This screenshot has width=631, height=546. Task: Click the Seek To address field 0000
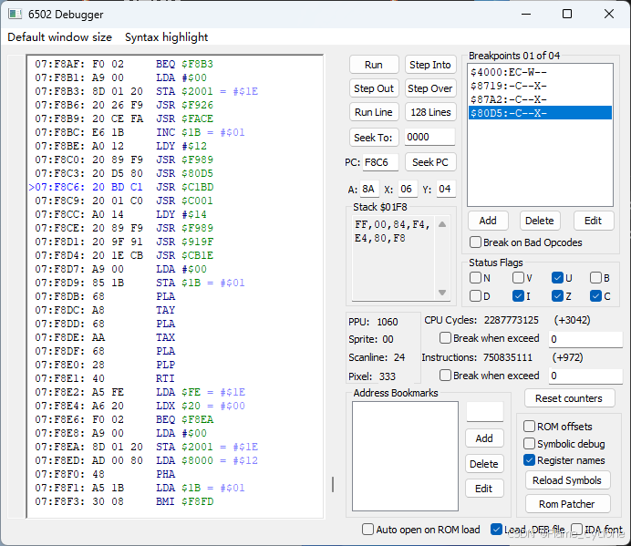(x=429, y=138)
